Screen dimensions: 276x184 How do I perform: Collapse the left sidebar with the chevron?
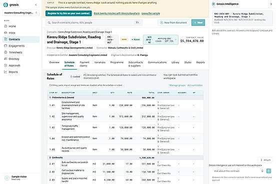[x=36, y=5]
